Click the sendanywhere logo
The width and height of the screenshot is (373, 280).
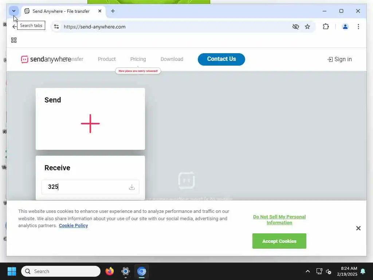pos(46,59)
